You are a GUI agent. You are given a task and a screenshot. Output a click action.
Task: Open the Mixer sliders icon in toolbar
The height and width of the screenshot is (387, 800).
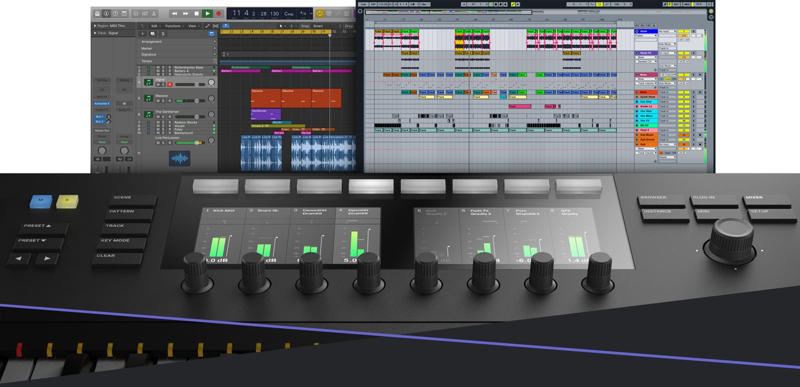[x=144, y=13]
